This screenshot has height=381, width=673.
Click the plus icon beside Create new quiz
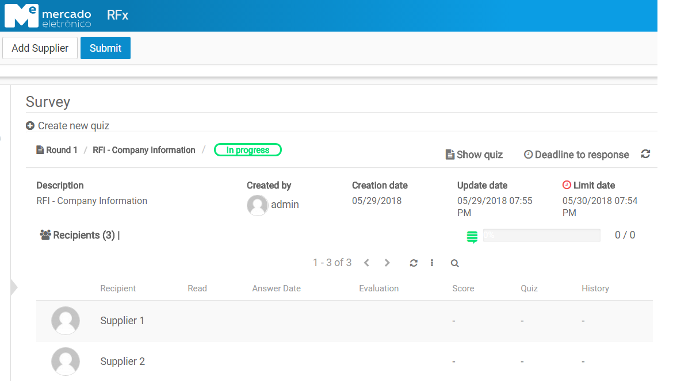click(30, 126)
